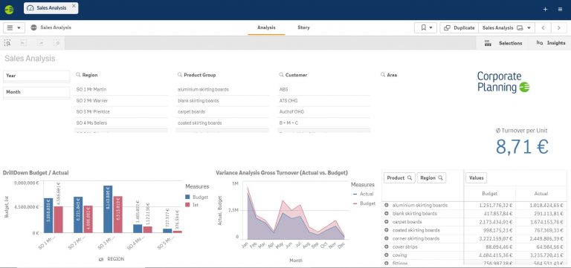
Task: Click the search icon beside Customer filter
Action: 281,74
